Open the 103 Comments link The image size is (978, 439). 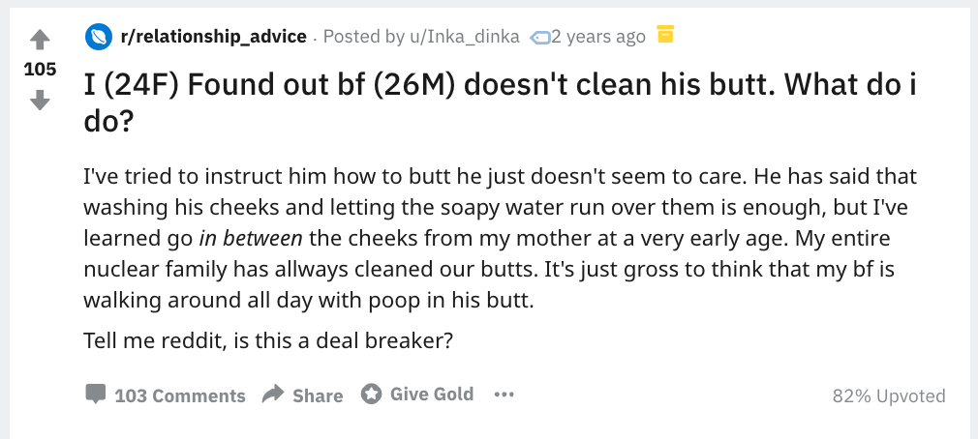pyautogui.click(x=179, y=395)
